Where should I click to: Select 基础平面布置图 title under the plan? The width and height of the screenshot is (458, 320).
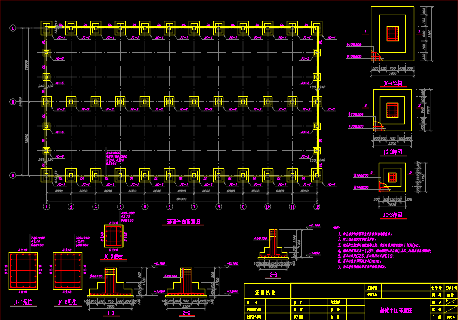pyautogui.click(x=183, y=222)
